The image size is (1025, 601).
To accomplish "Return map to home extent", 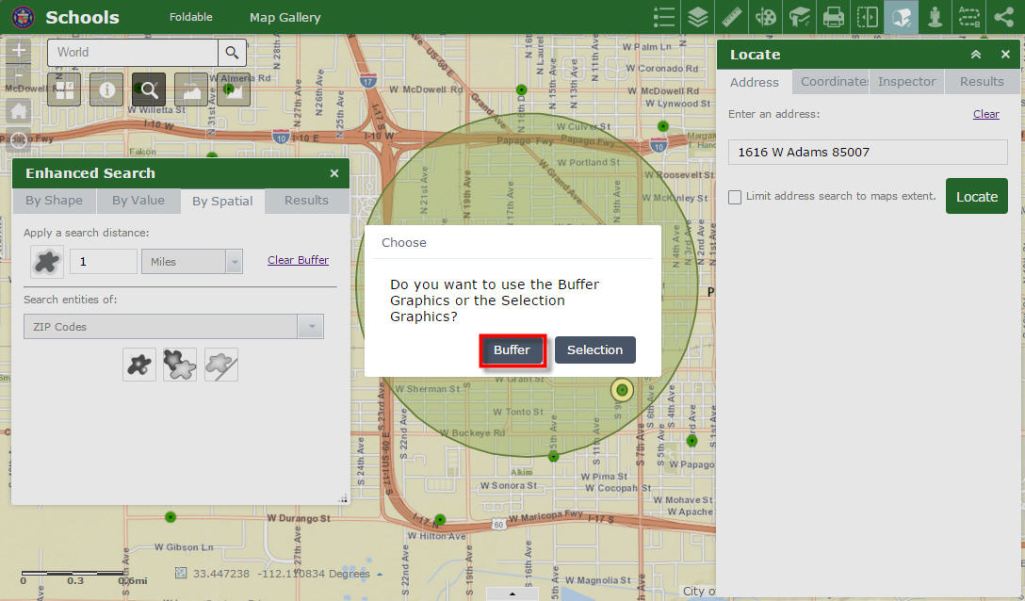I will [18, 111].
